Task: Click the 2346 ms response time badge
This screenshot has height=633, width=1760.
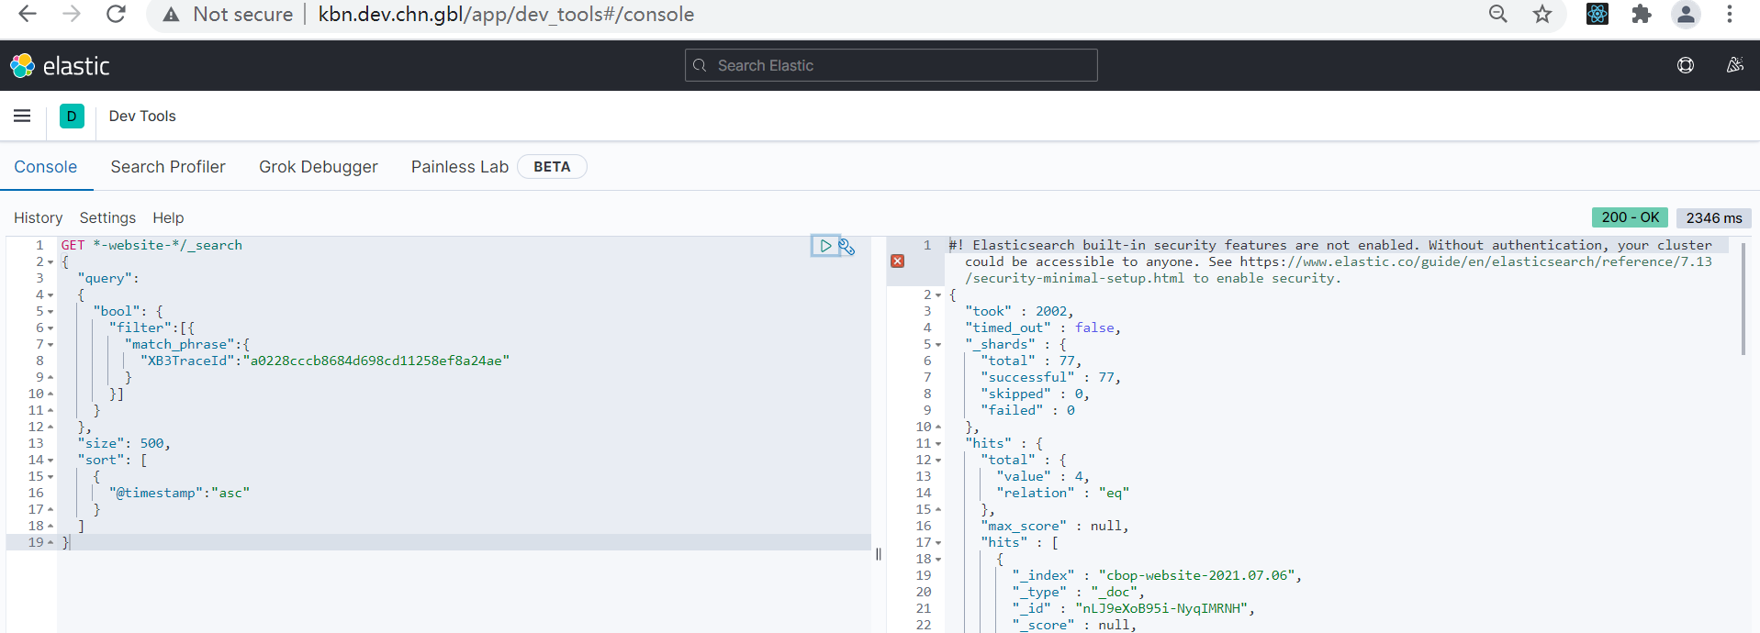Action: (x=1714, y=218)
